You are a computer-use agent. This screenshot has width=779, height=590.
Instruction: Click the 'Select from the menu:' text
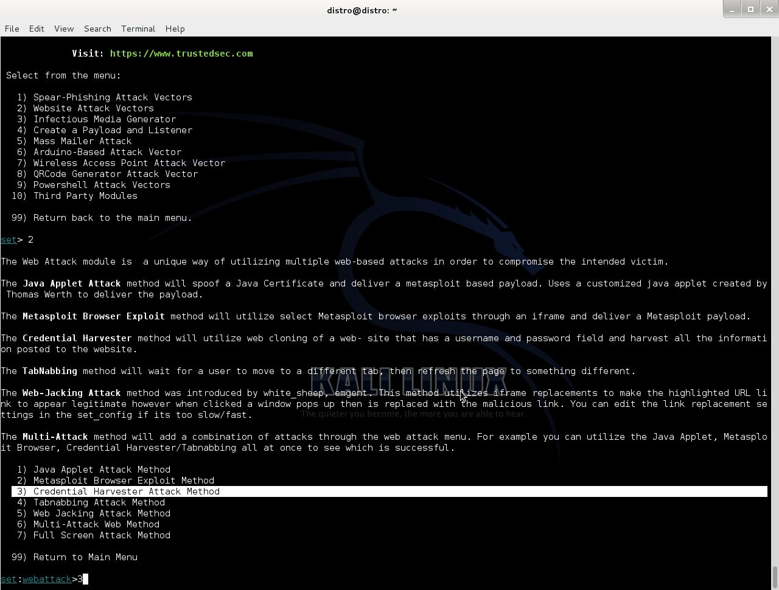(63, 75)
